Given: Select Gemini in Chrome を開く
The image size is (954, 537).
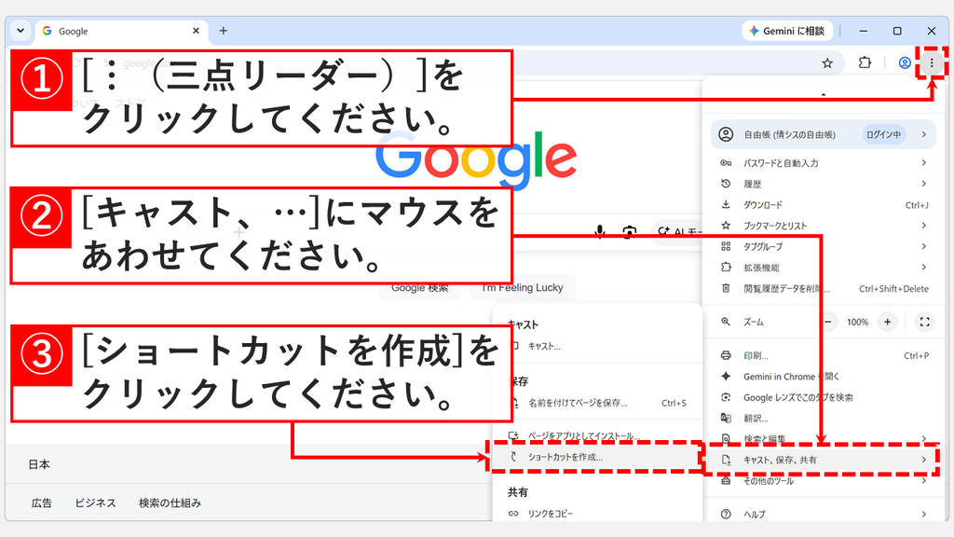Looking at the screenshot, I should coord(824,377).
